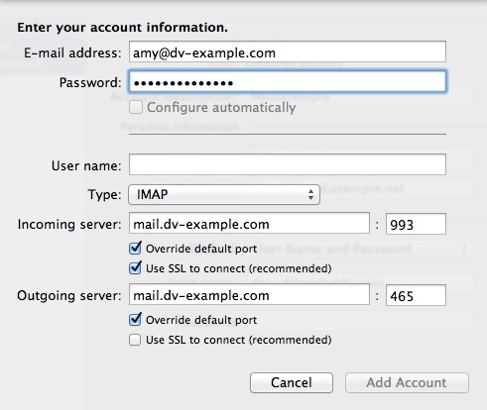Click the Outgoing server address field

(x=249, y=294)
